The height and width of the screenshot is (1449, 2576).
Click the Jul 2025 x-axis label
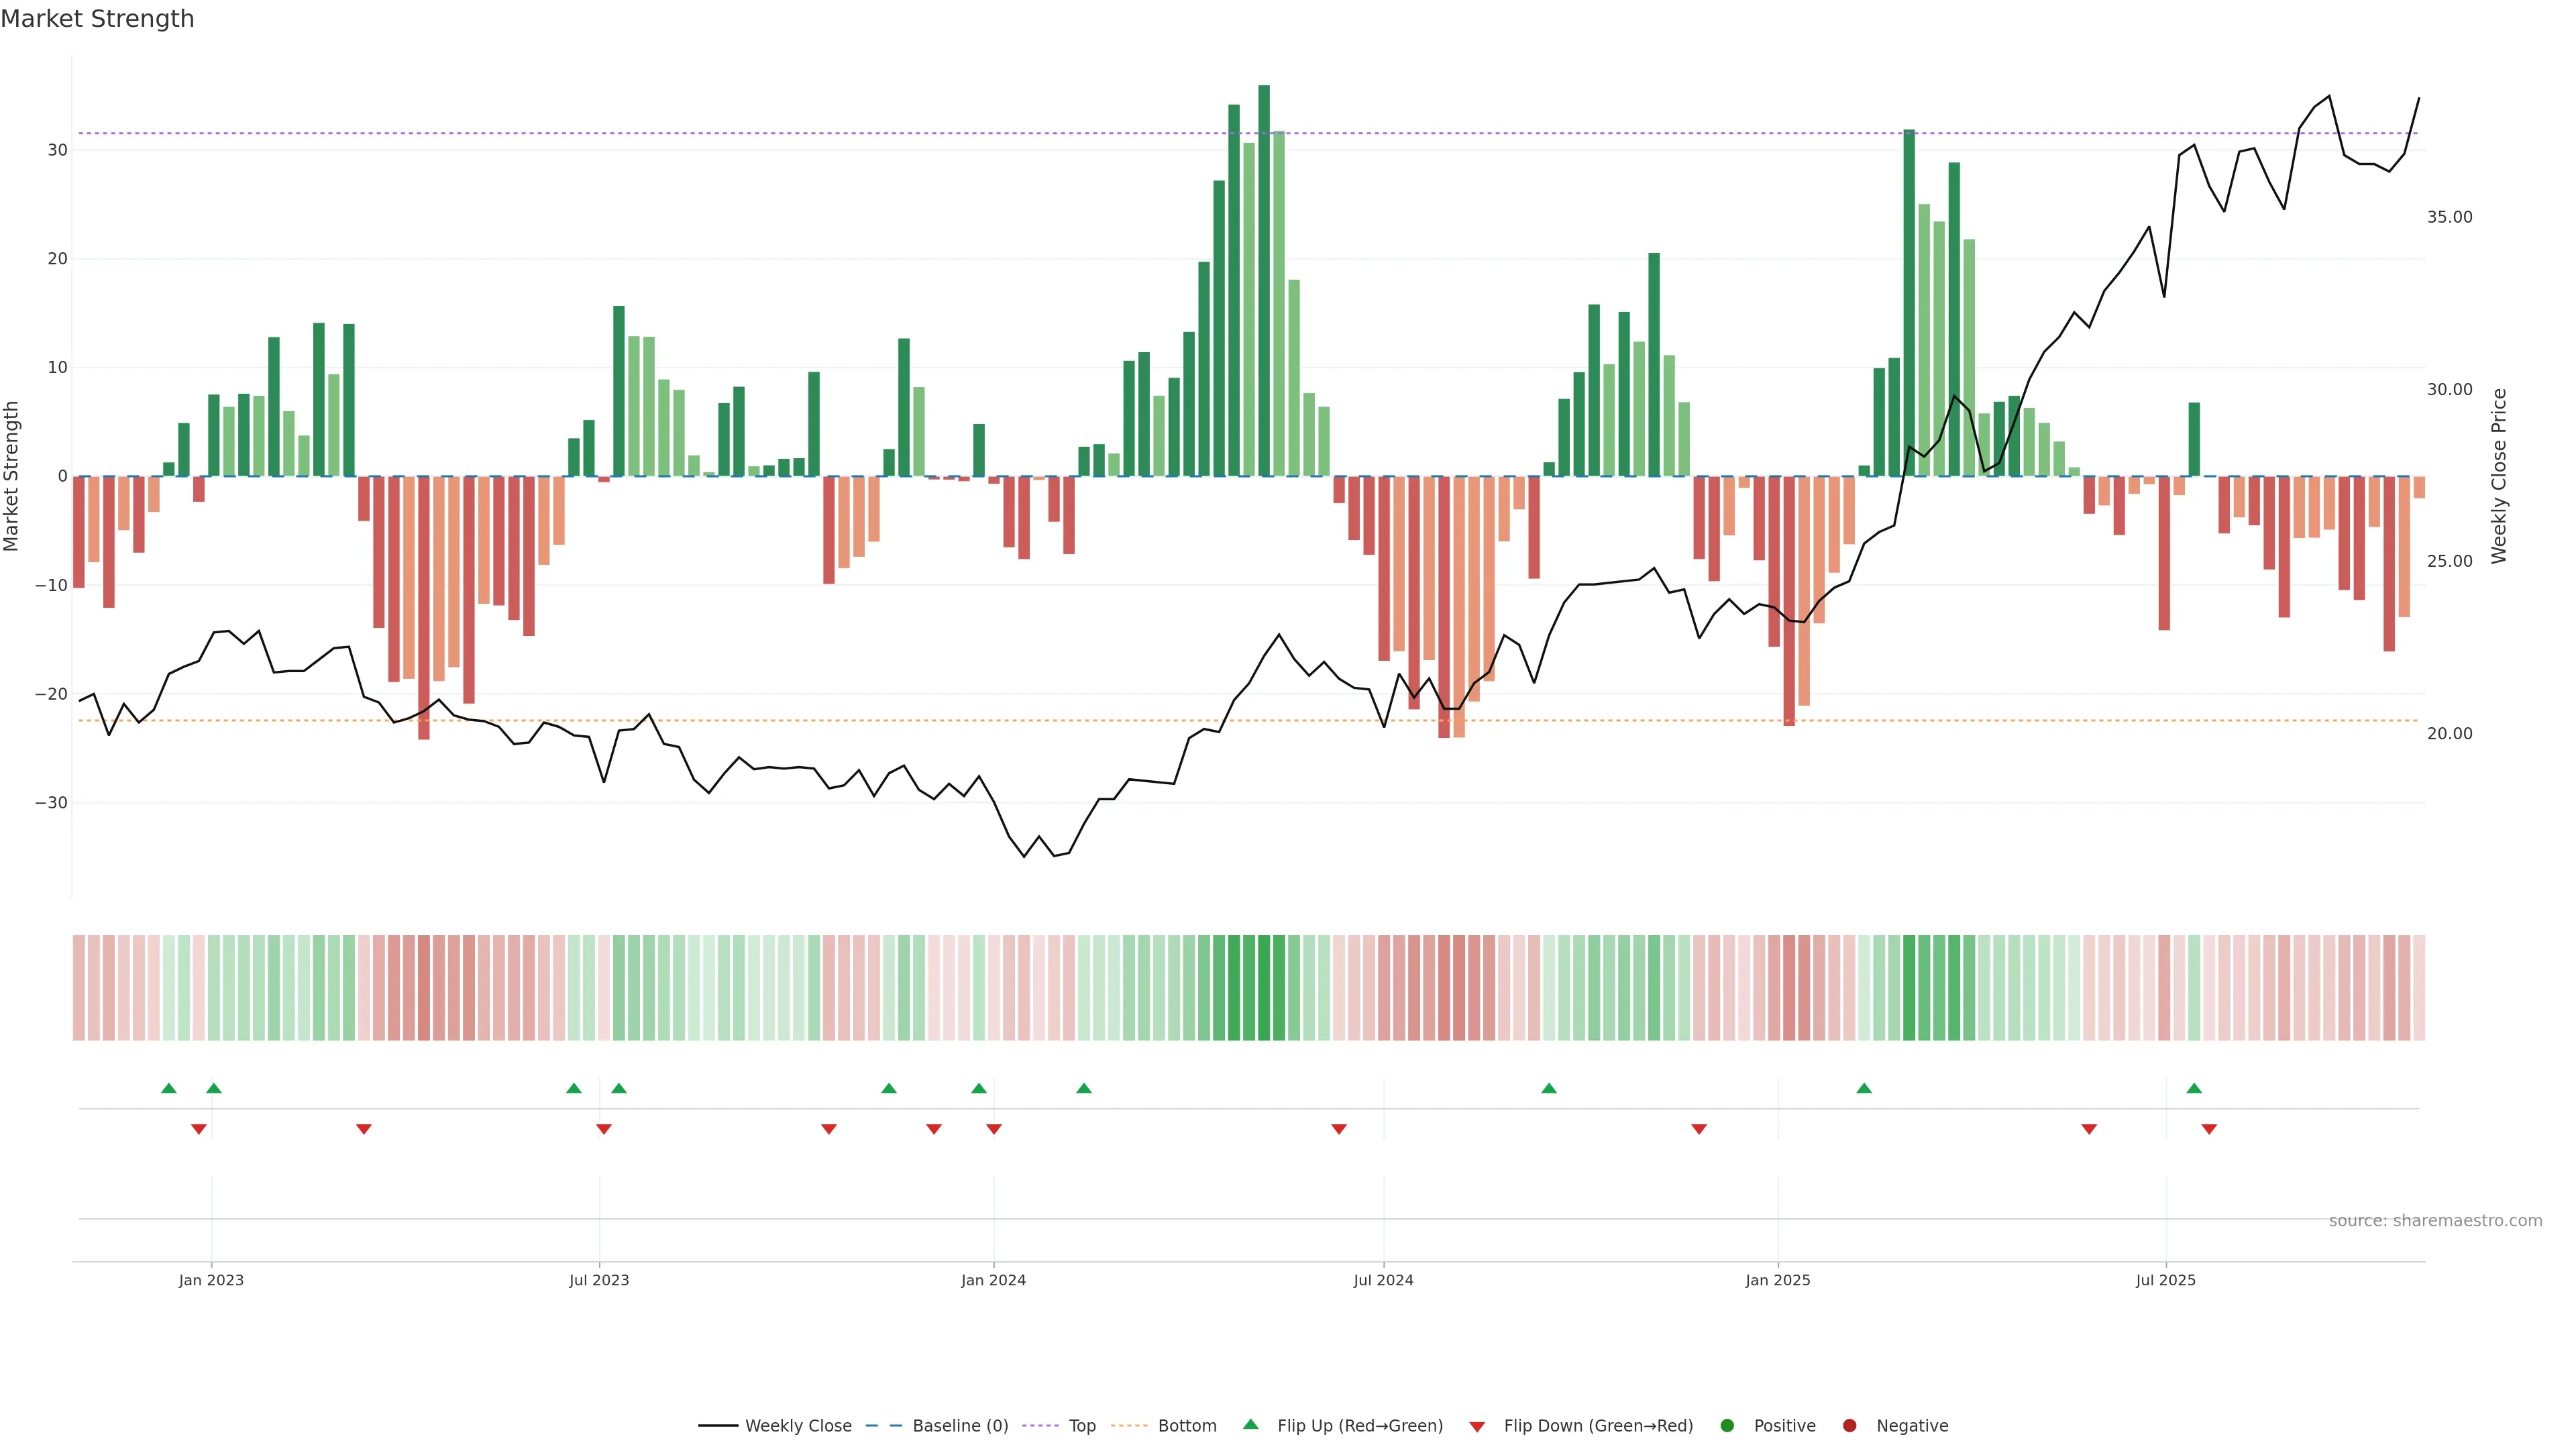coord(2165,1280)
